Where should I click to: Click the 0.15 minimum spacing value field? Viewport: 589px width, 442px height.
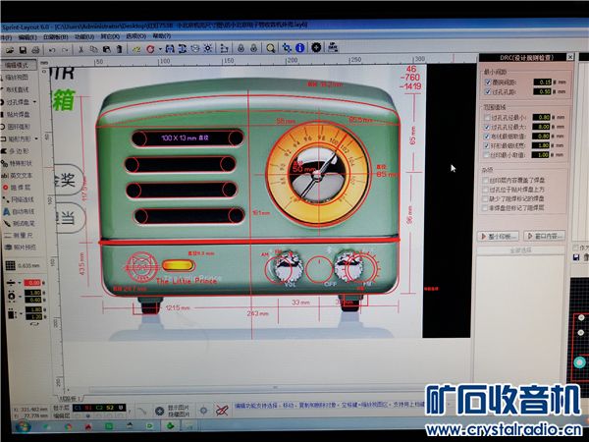[x=543, y=82]
